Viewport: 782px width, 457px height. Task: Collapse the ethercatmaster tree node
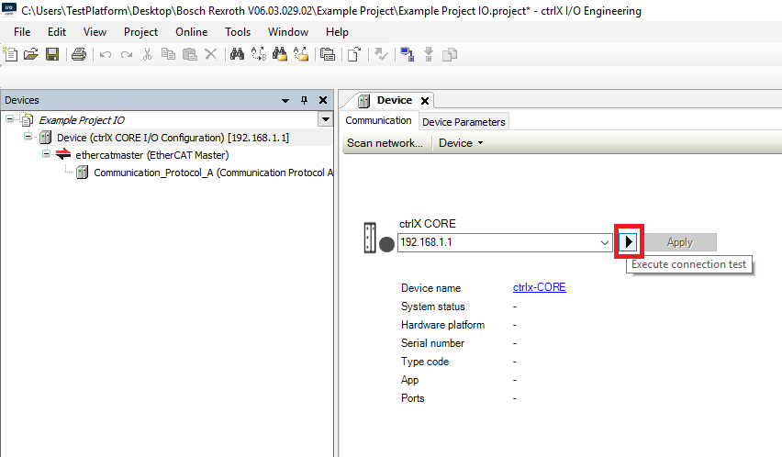point(46,155)
